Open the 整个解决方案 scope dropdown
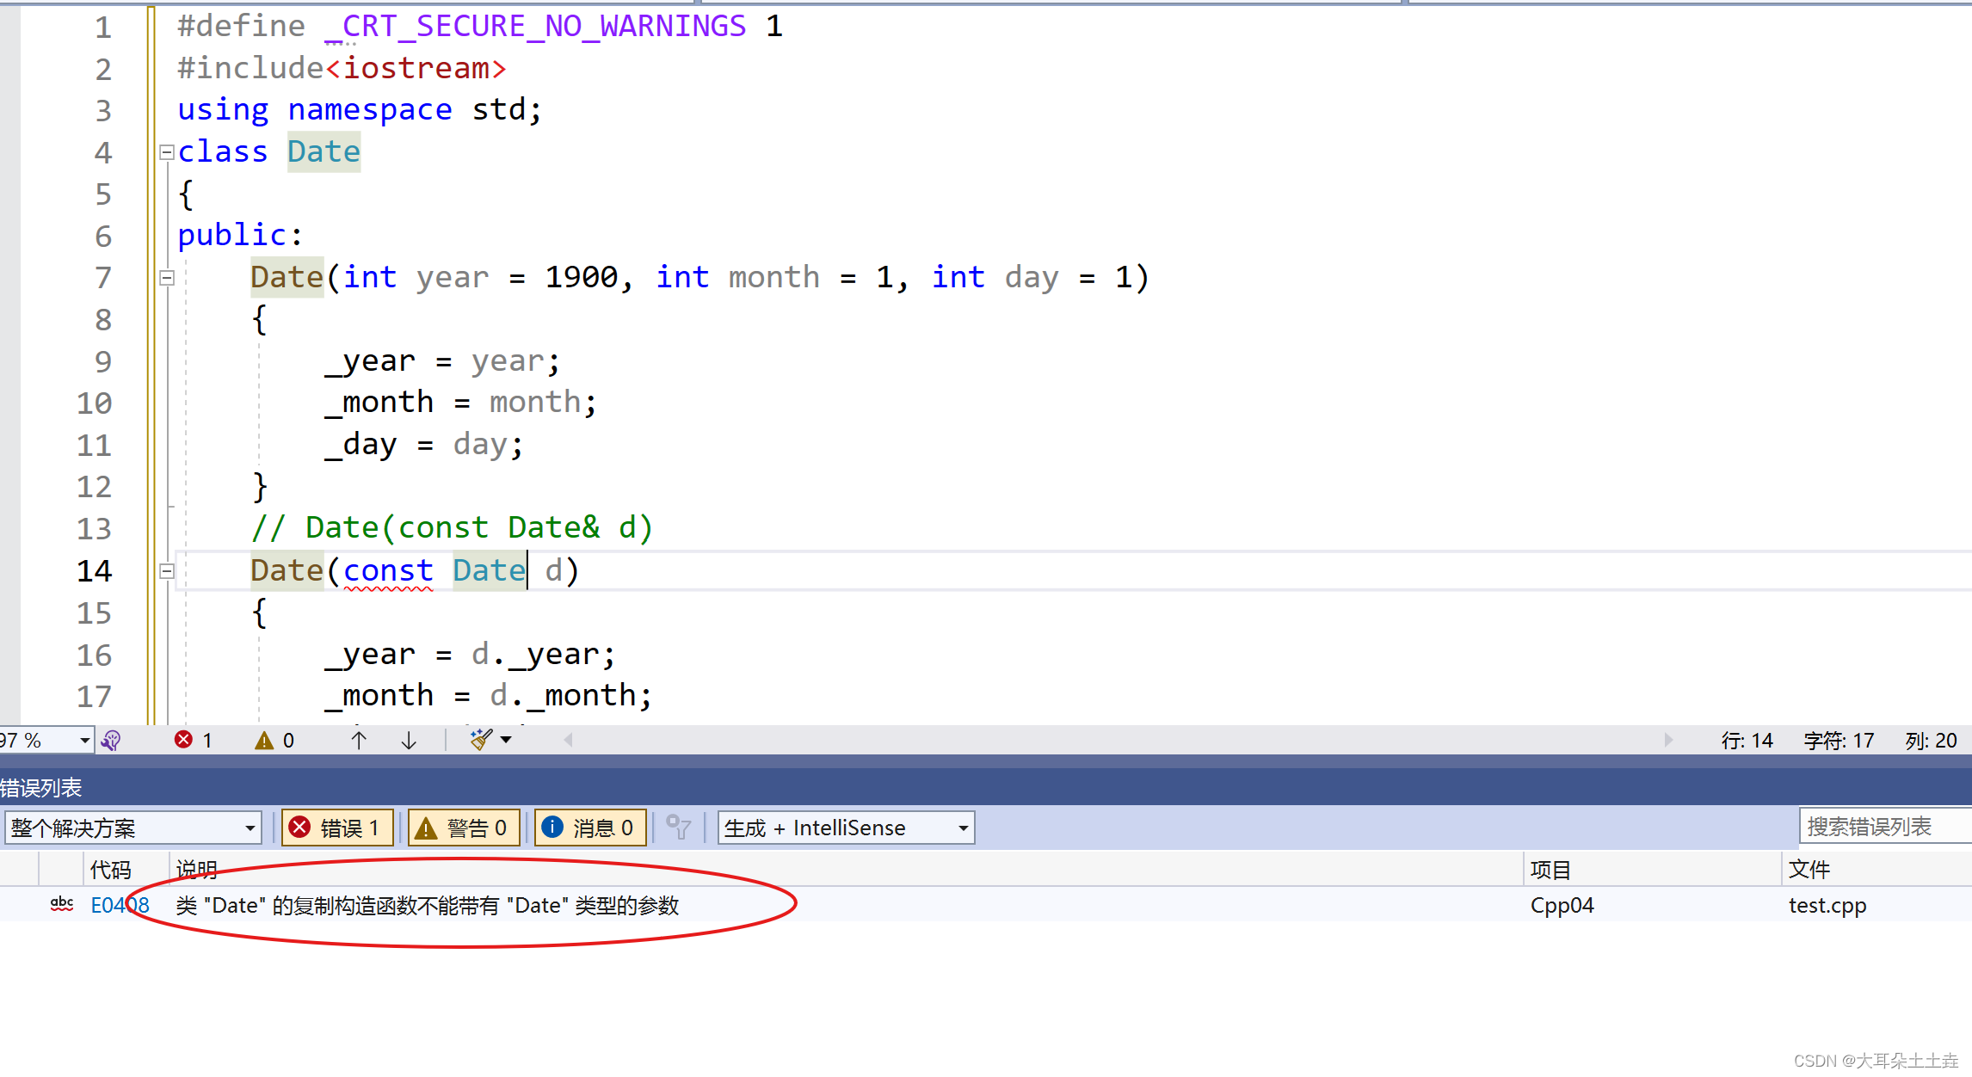Screen dimensions: 1972x1077 pyautogui.click(x=133, y=828)
